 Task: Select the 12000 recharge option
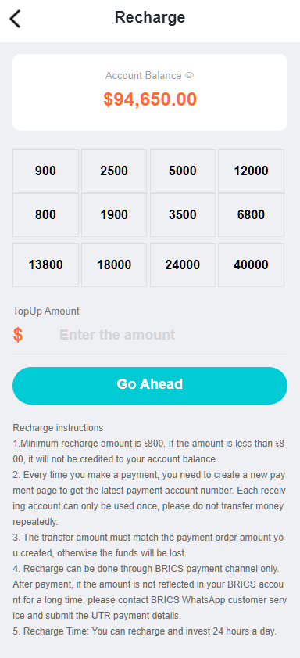[x=251, y=171]
